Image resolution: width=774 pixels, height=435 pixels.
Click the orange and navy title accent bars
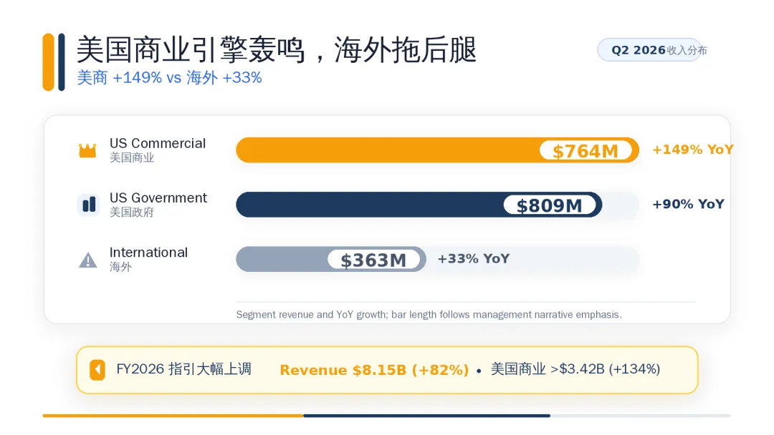click(x=54, y=62)
